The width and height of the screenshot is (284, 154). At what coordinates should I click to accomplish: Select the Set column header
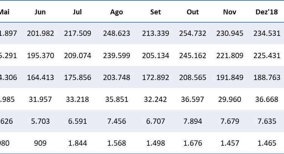[x=155, y=12]
